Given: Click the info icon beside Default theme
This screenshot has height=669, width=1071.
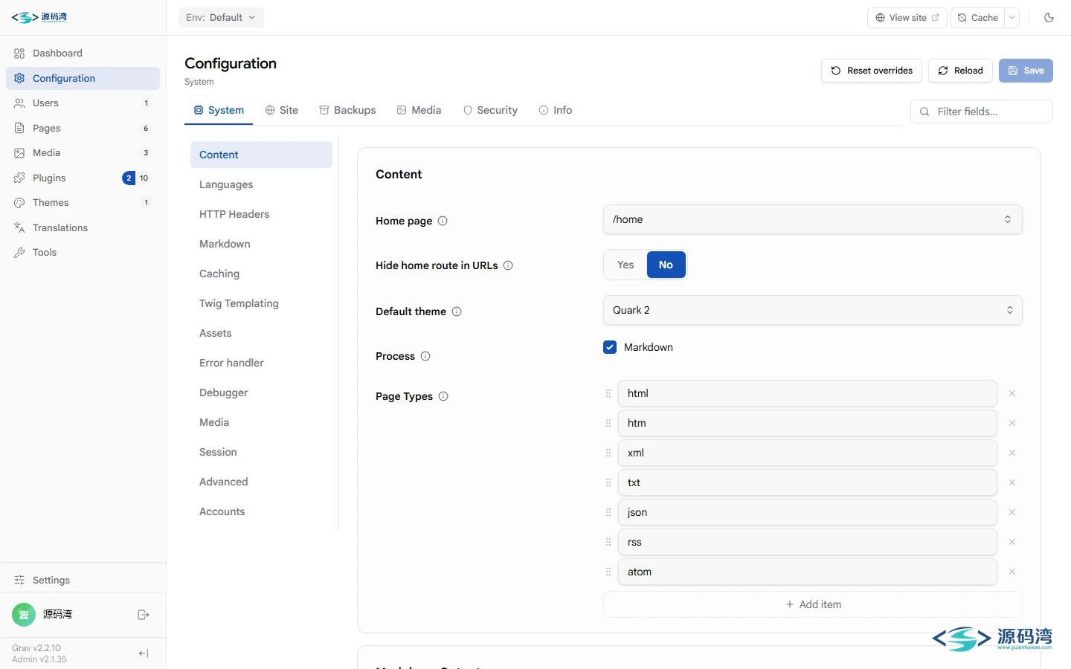Looking at the screenshot, I should [x=457, y=311].
